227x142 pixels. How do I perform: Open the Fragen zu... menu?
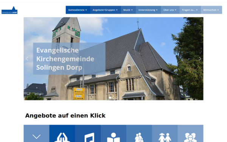[190, 10]
